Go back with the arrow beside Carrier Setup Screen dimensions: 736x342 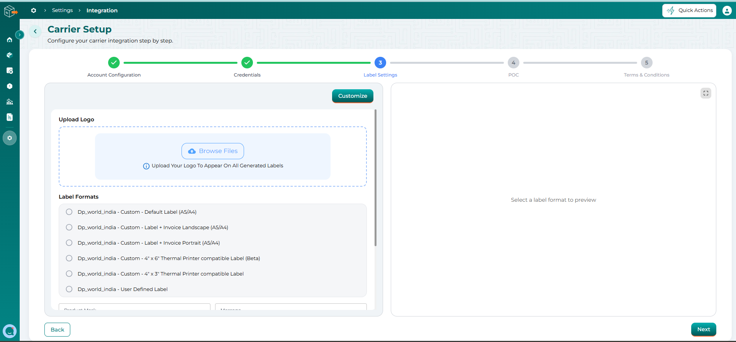tap(35, 31)
